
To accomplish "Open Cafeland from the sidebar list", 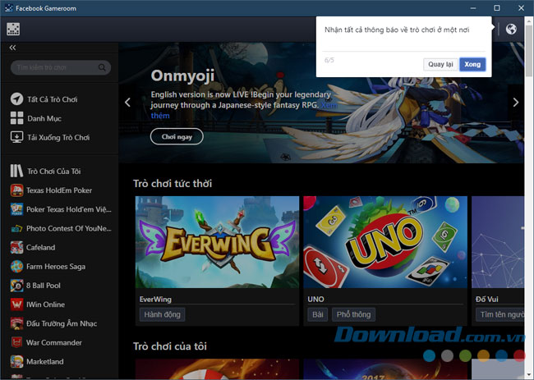I will (x=40, y=247).
